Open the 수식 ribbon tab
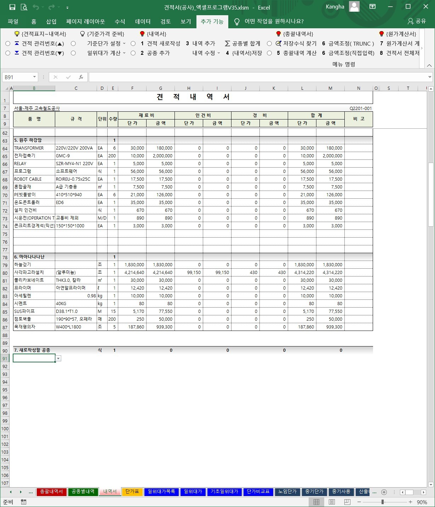435x507 pixels. 120,22
